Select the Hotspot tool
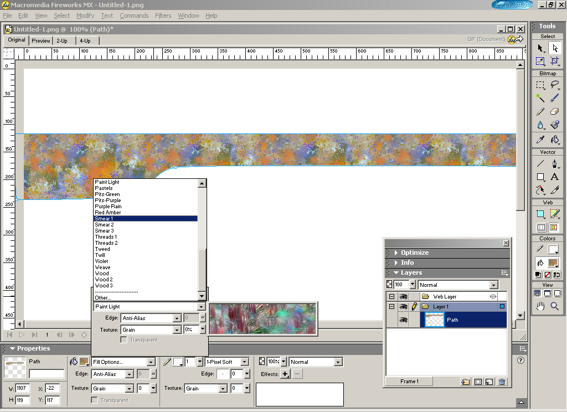Screen dimensions: 567x412 point(540,214)
